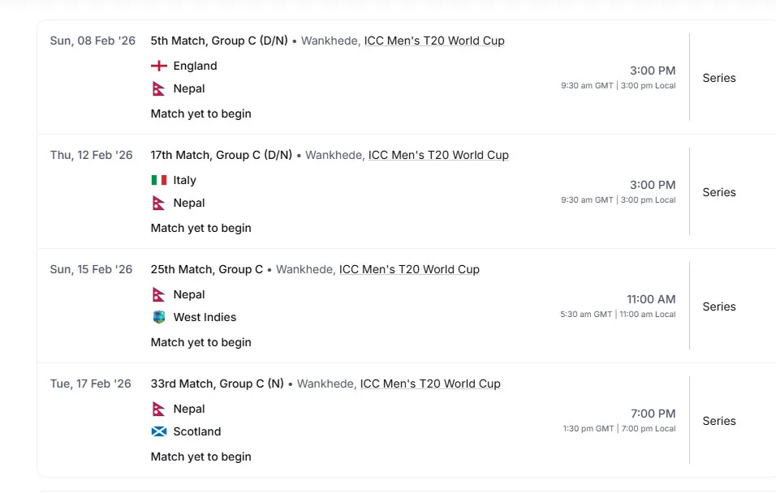Click Series button for Italy vs Nepal
Image resolution: width=776 pixels, height=493 pixels.
point(719,192)
